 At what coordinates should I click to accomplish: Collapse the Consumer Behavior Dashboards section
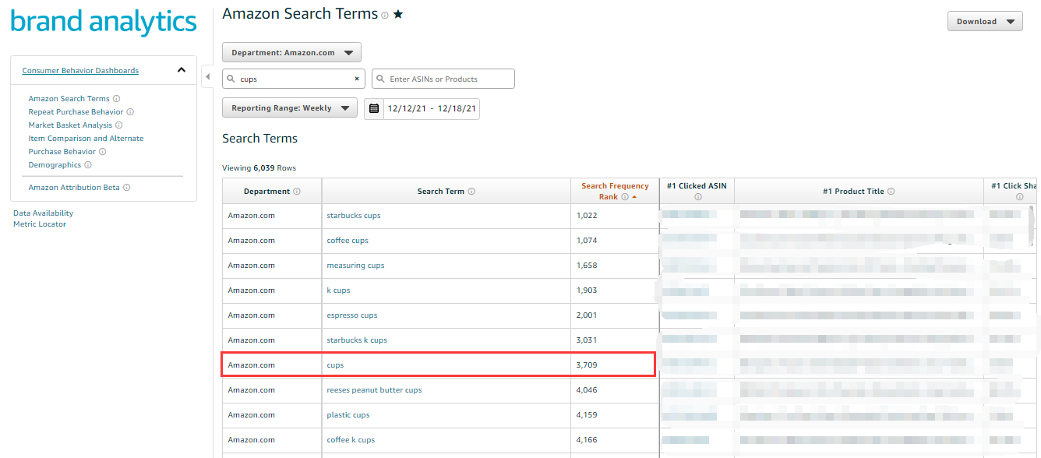[x=182, y=70]
